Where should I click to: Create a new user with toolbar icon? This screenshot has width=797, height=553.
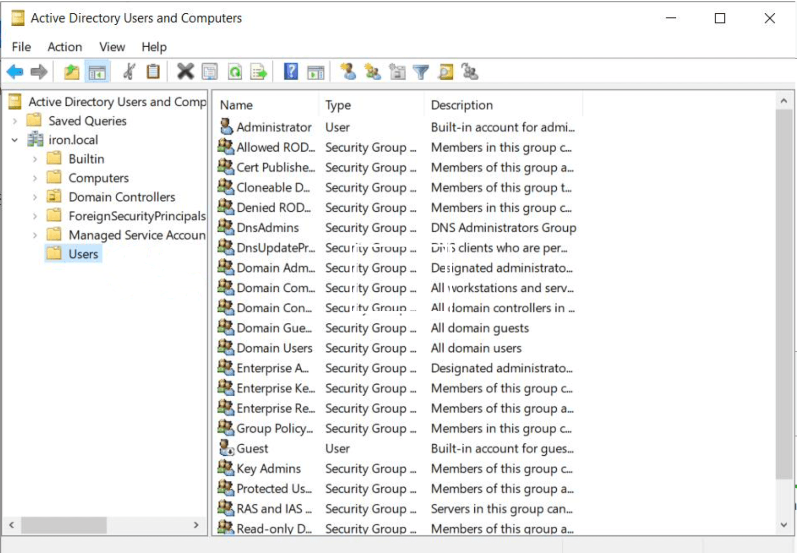click(348, 72)
